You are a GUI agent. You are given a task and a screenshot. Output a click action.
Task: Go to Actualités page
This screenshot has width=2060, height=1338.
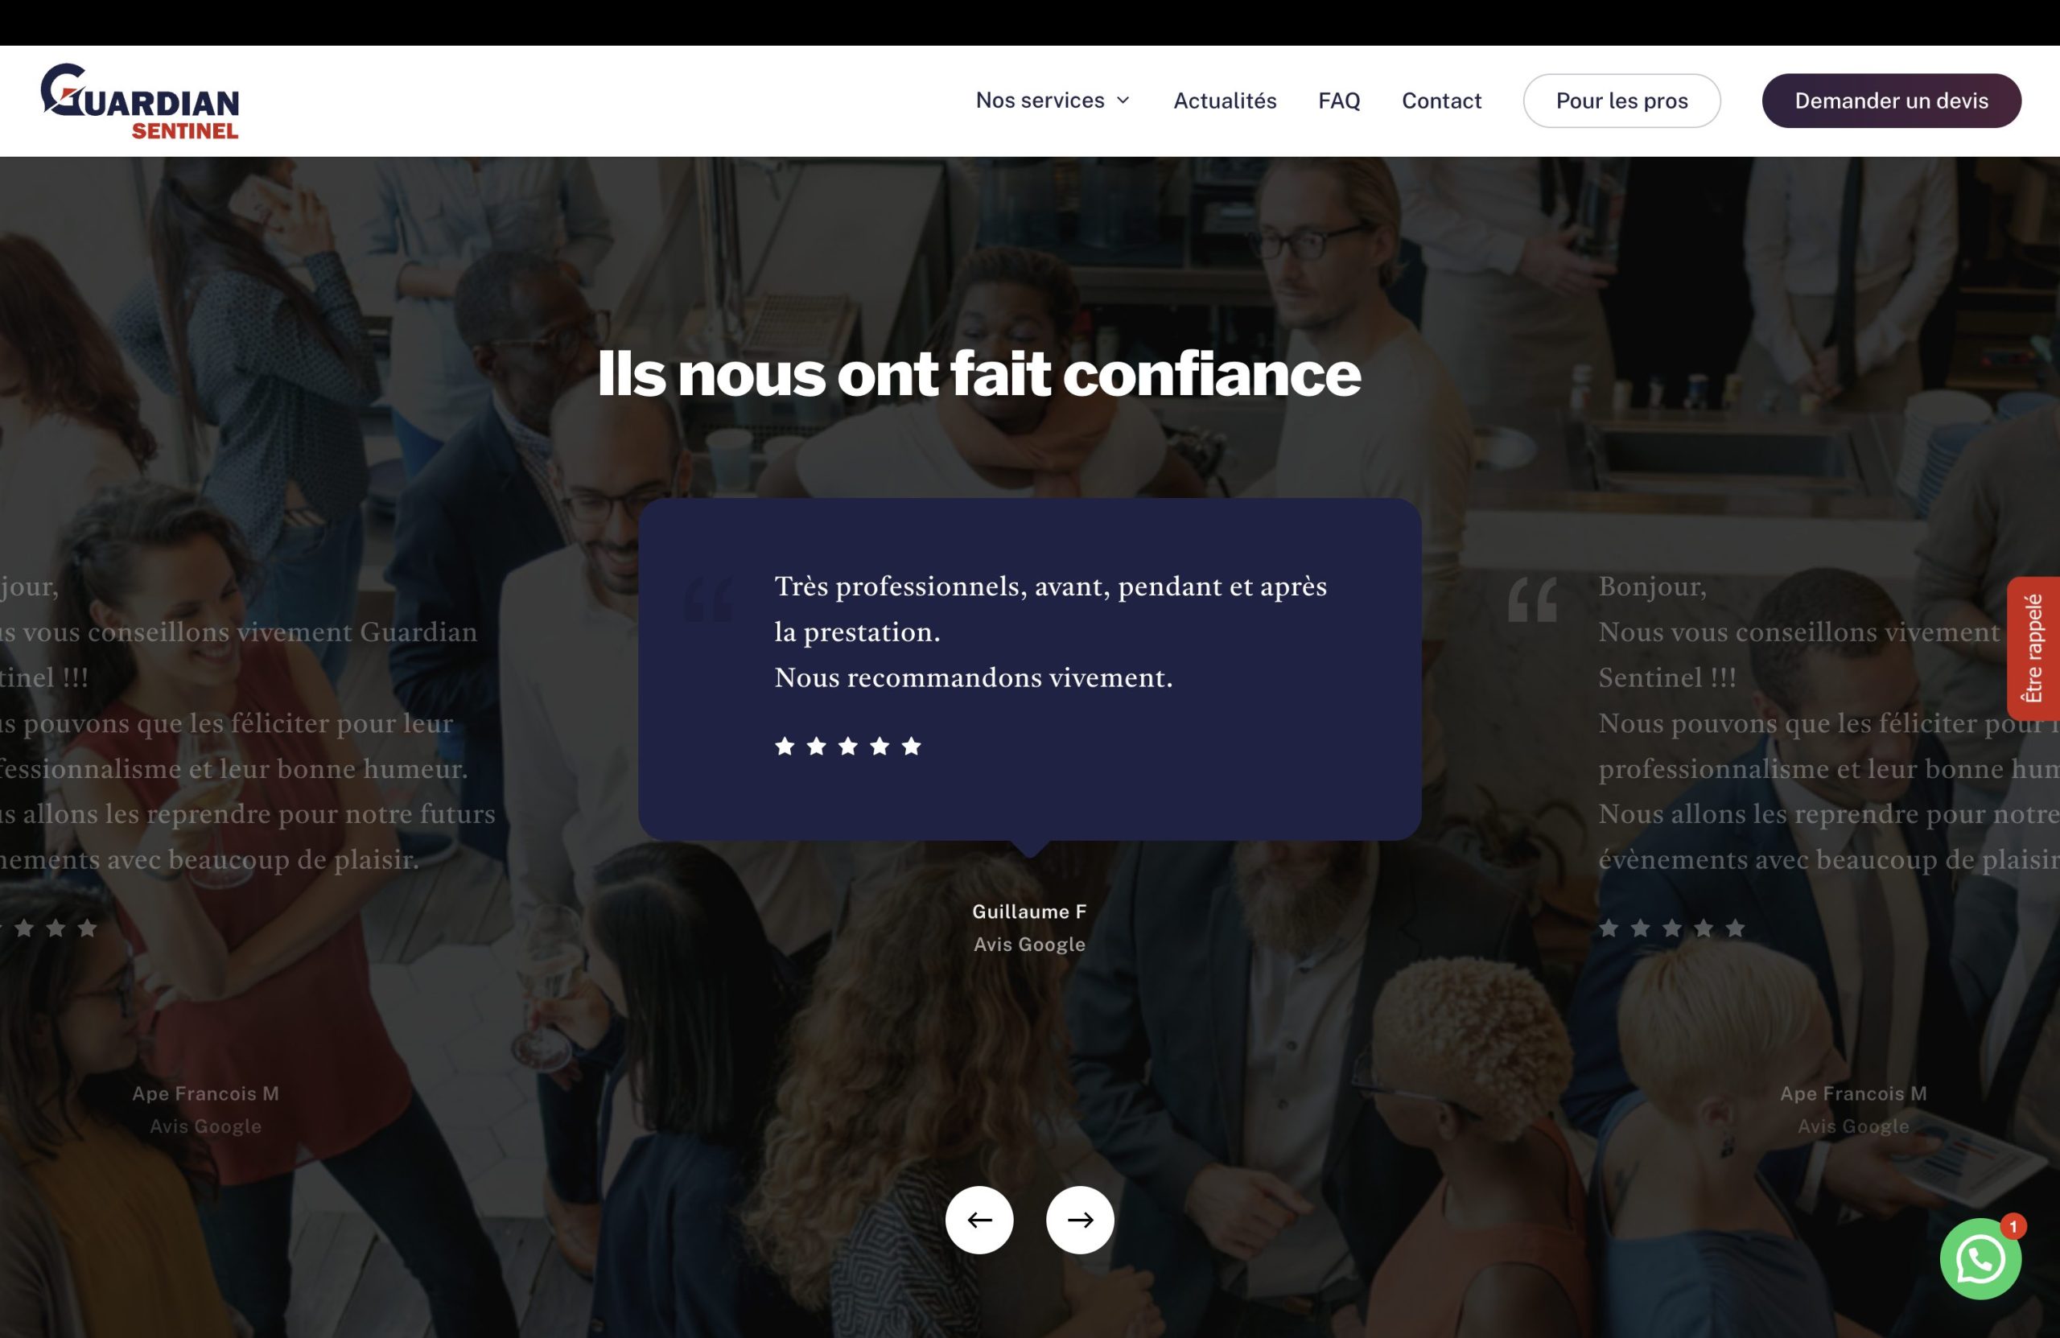(x=1224, y=101)
